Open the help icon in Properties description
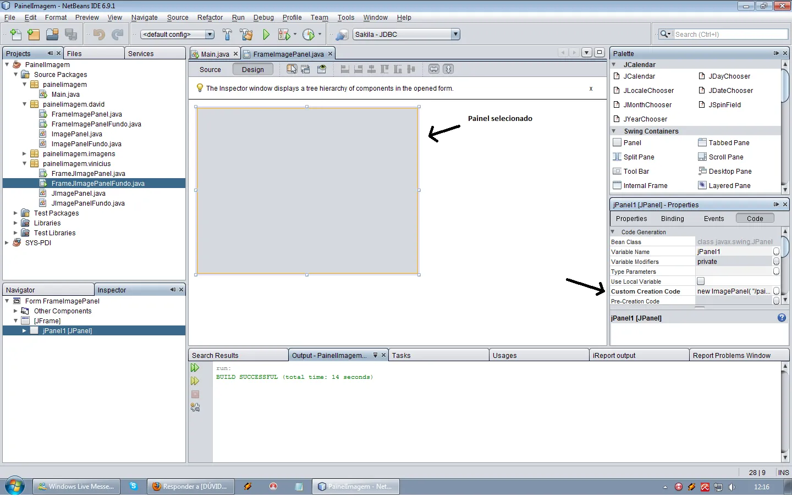This screenshot has height=497, width=792. [782, 318]
